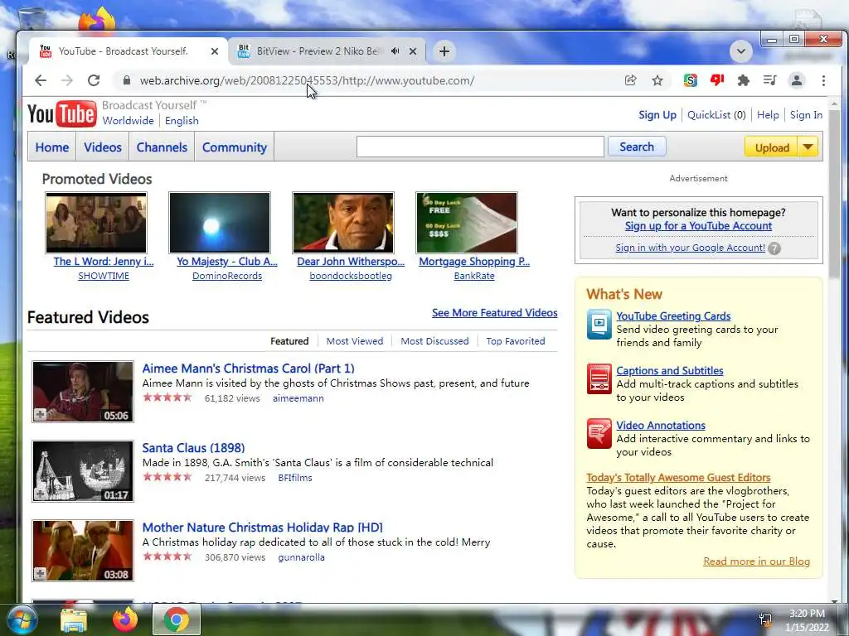Open The L Word promoted video thumbnail
The height and width of the screenshot is (636, 849).
[96, 222]
